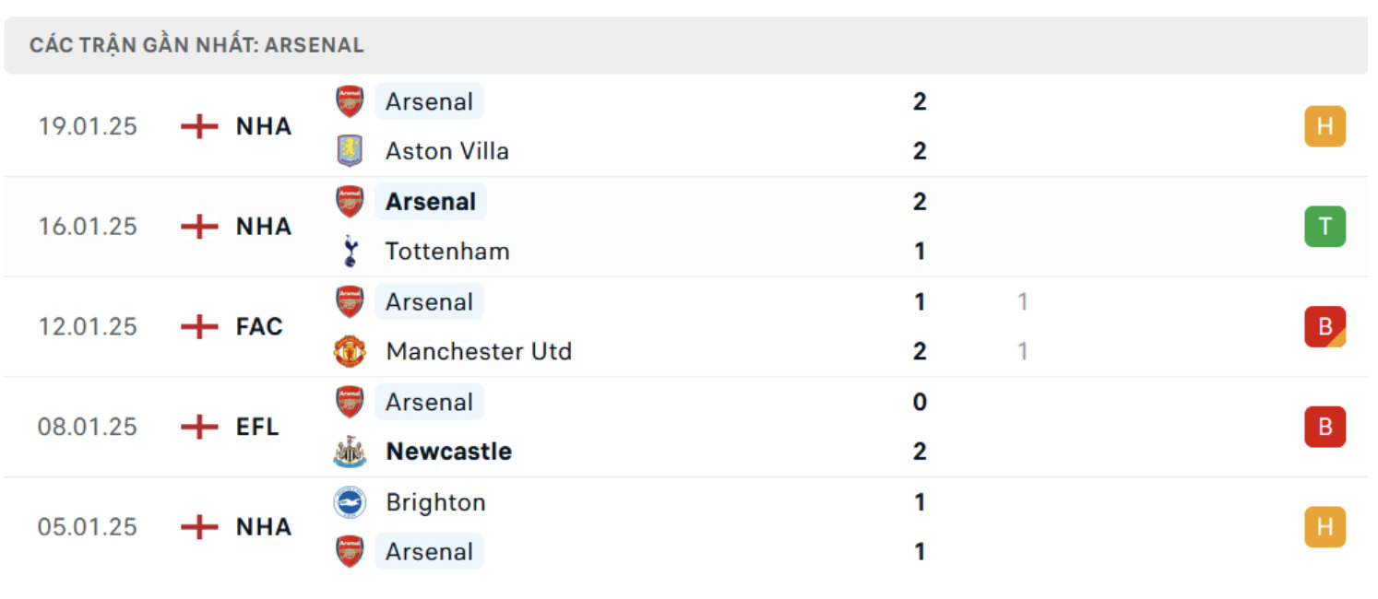
Task: Click Arsenal crest in 19.01.25 match
Action: pos(350,101)
